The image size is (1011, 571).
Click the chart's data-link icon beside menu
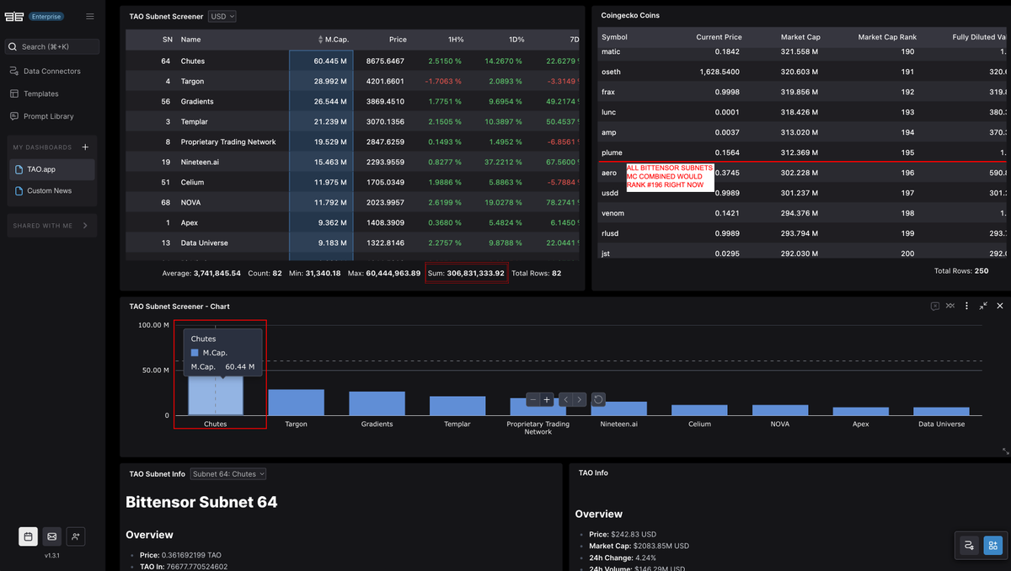tap(950, 306)
